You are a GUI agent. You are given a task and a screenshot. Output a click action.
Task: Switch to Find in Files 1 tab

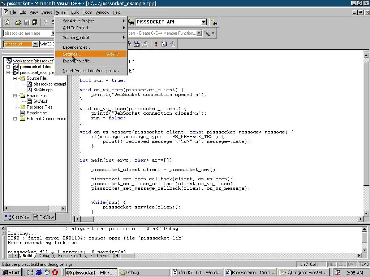(69, 256)
